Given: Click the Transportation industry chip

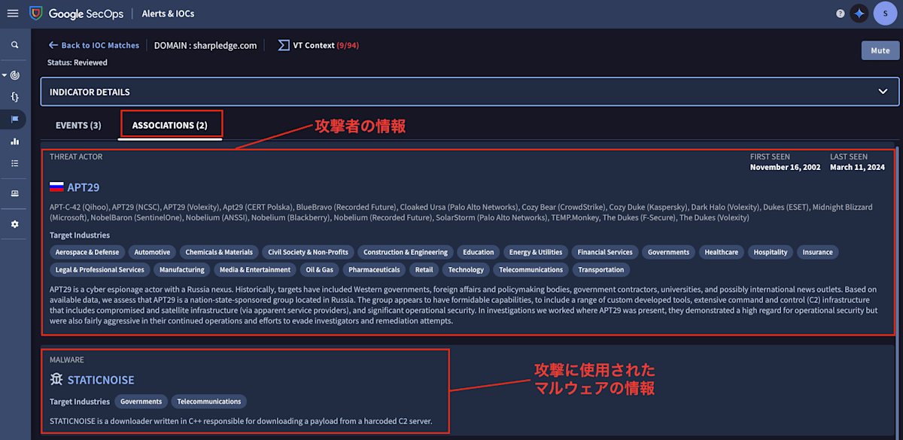Looking at the screenshot, I should pos(601,269).
